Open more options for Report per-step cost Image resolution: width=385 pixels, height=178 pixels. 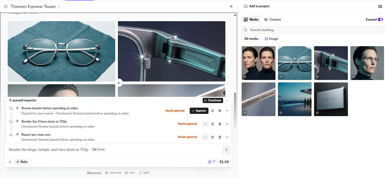tap(227, 137)
